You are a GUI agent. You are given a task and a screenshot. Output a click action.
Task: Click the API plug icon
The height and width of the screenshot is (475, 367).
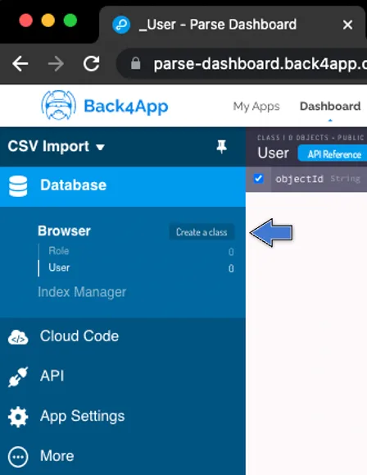18,377
